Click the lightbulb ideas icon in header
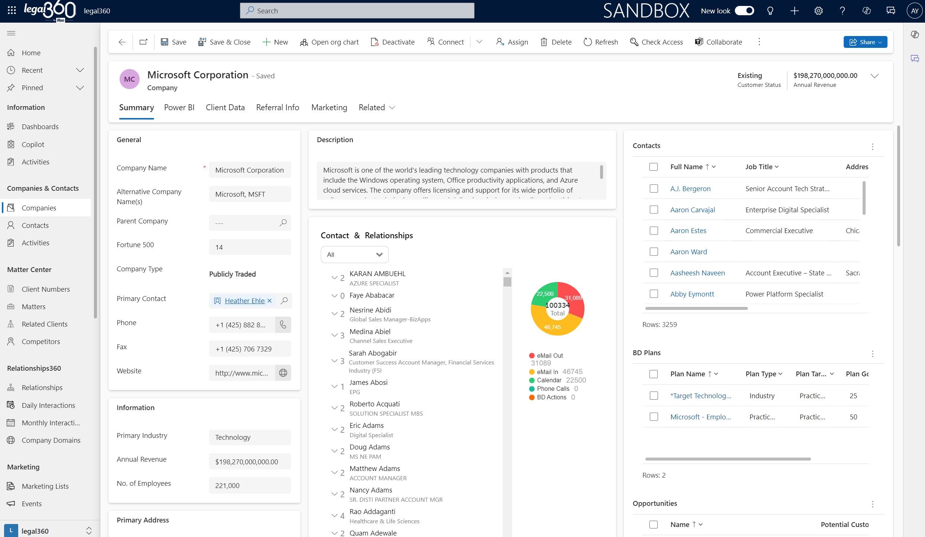925x537 pixels. point(770,11)
